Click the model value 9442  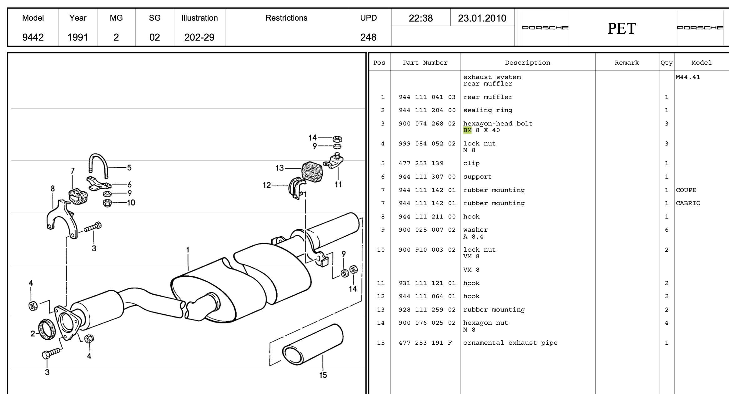point(33,37)
